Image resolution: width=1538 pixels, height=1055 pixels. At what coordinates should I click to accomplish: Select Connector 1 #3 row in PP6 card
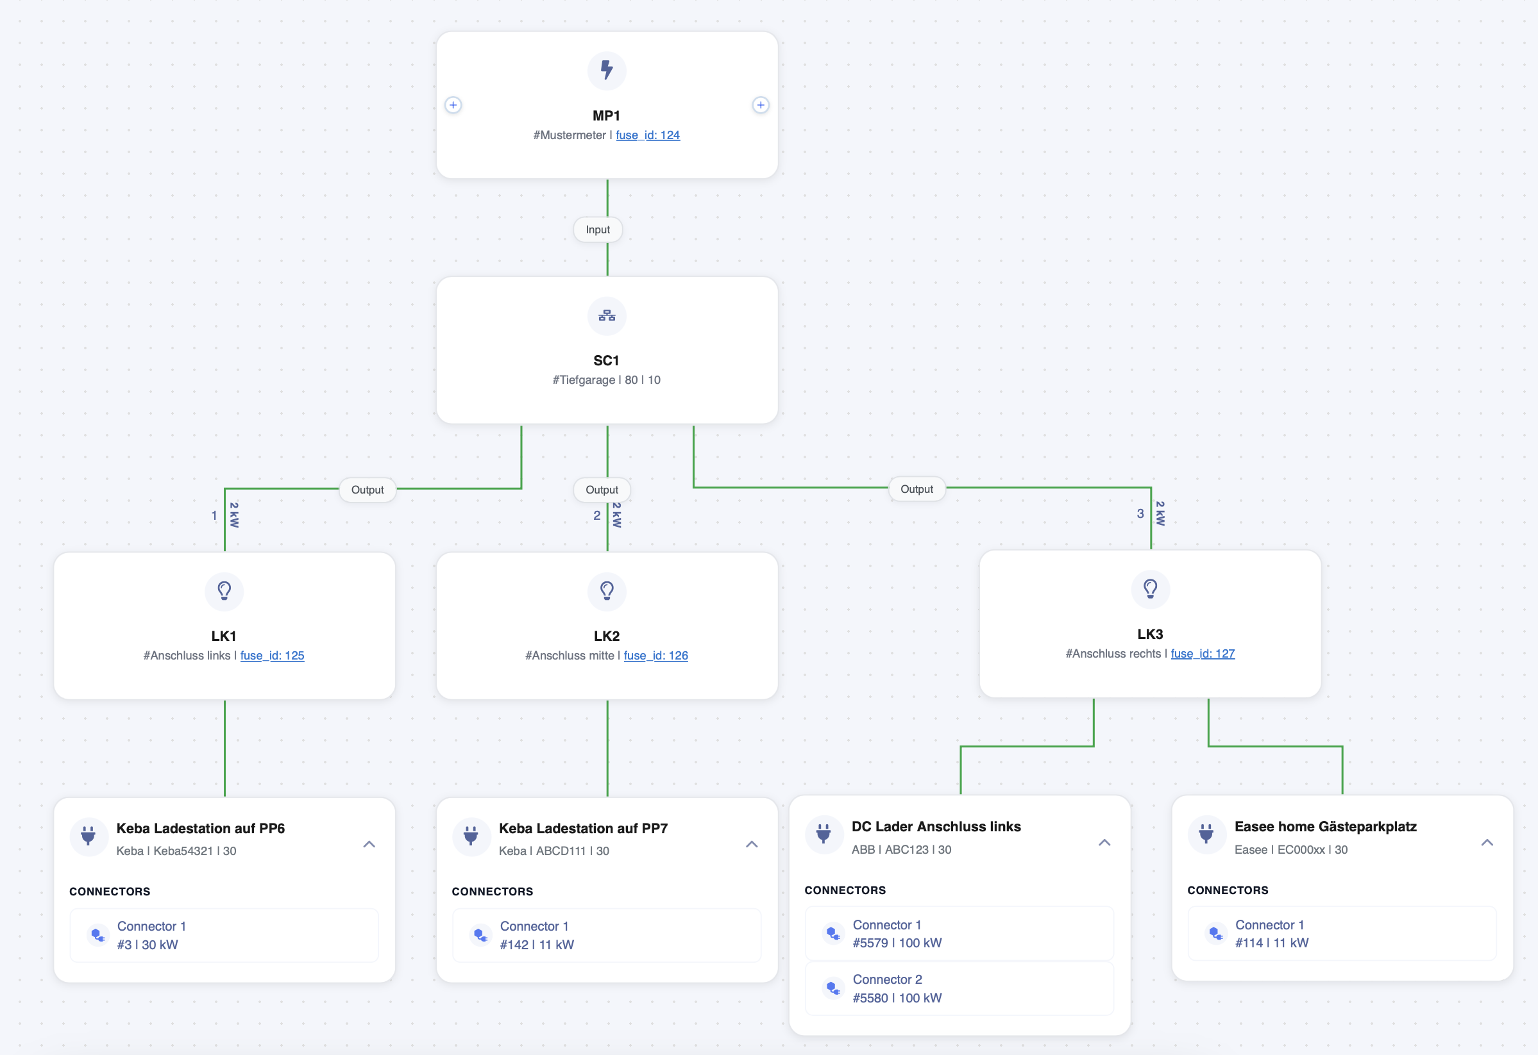[x=224, y=935]
